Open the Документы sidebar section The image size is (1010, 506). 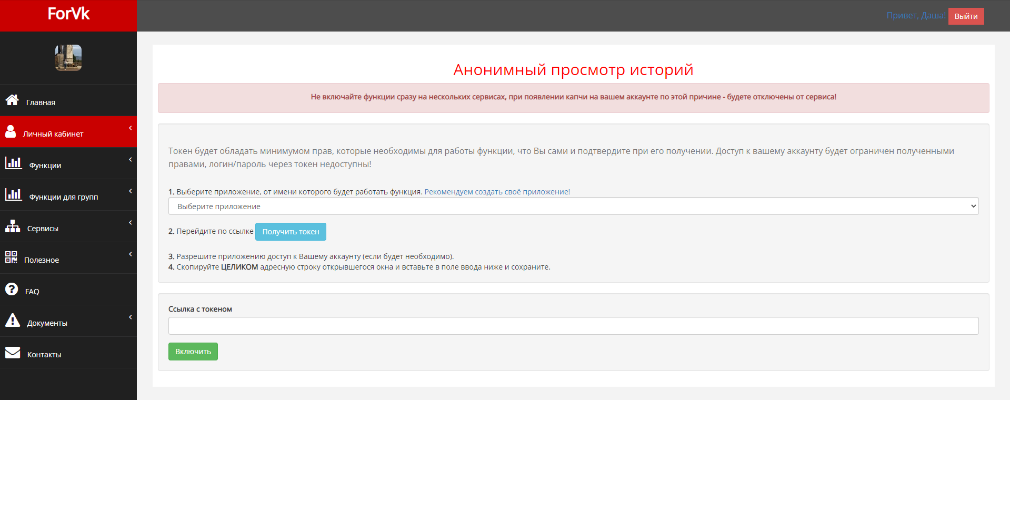pyautogui.click(x=68, y=321)
